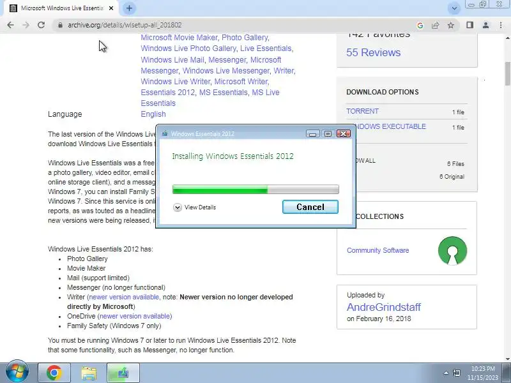Open the Windows Start button
Viewport: 511px width, 383px height.
(17, 372)
